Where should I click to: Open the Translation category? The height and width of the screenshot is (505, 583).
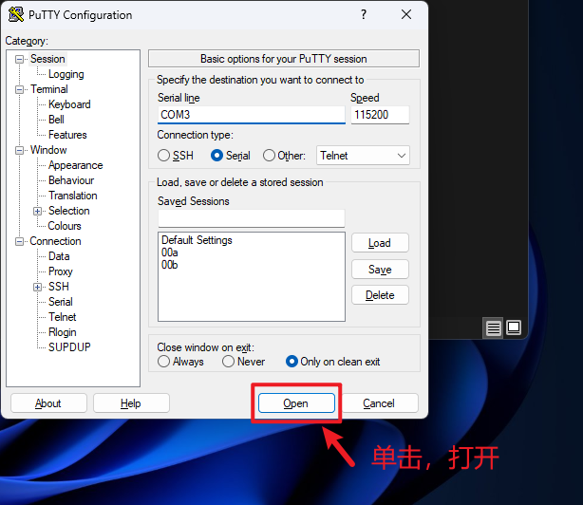pos(73,196)
